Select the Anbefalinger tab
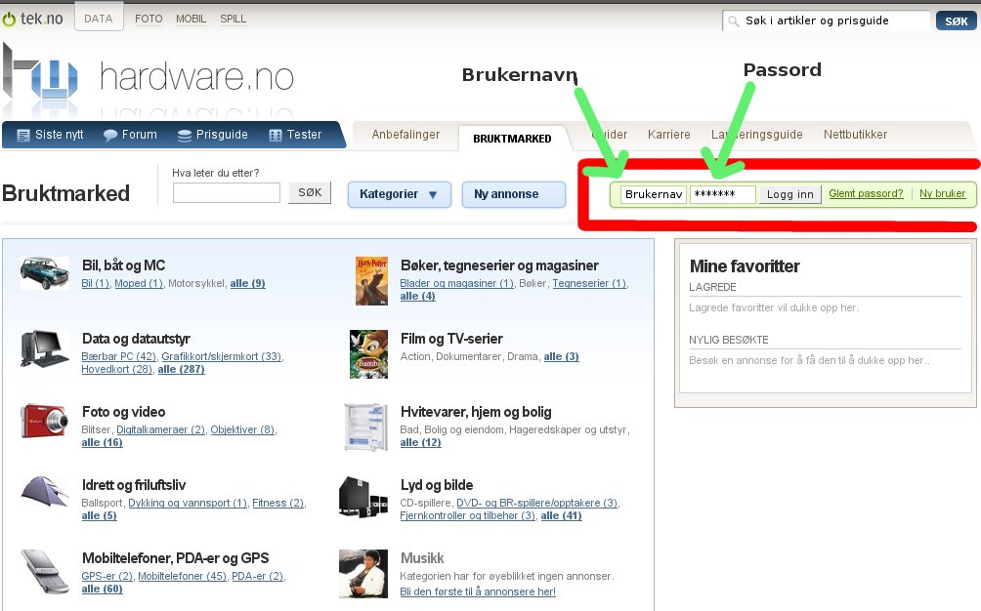The image size is (981, 611). point(406,135)
